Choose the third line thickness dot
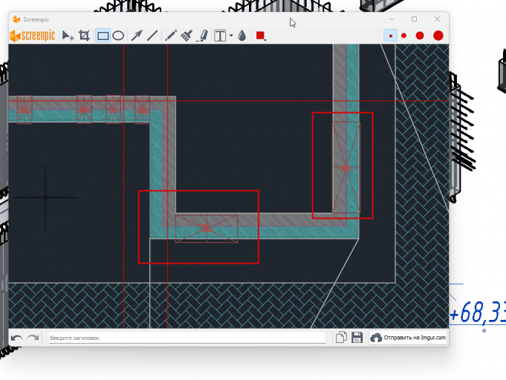The width and height of the screenshot is (506, 380). pos(420,36)
